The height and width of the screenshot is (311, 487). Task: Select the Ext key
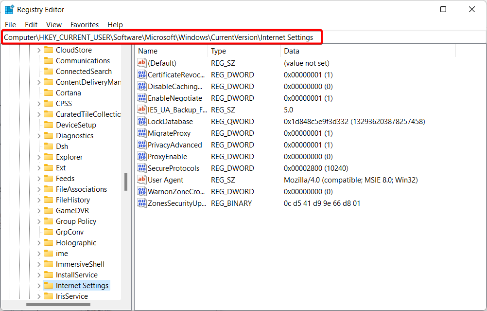coord(61,168)
